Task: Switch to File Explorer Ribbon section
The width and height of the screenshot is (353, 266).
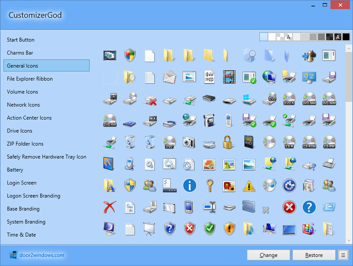Action: (x=30, y=79)
